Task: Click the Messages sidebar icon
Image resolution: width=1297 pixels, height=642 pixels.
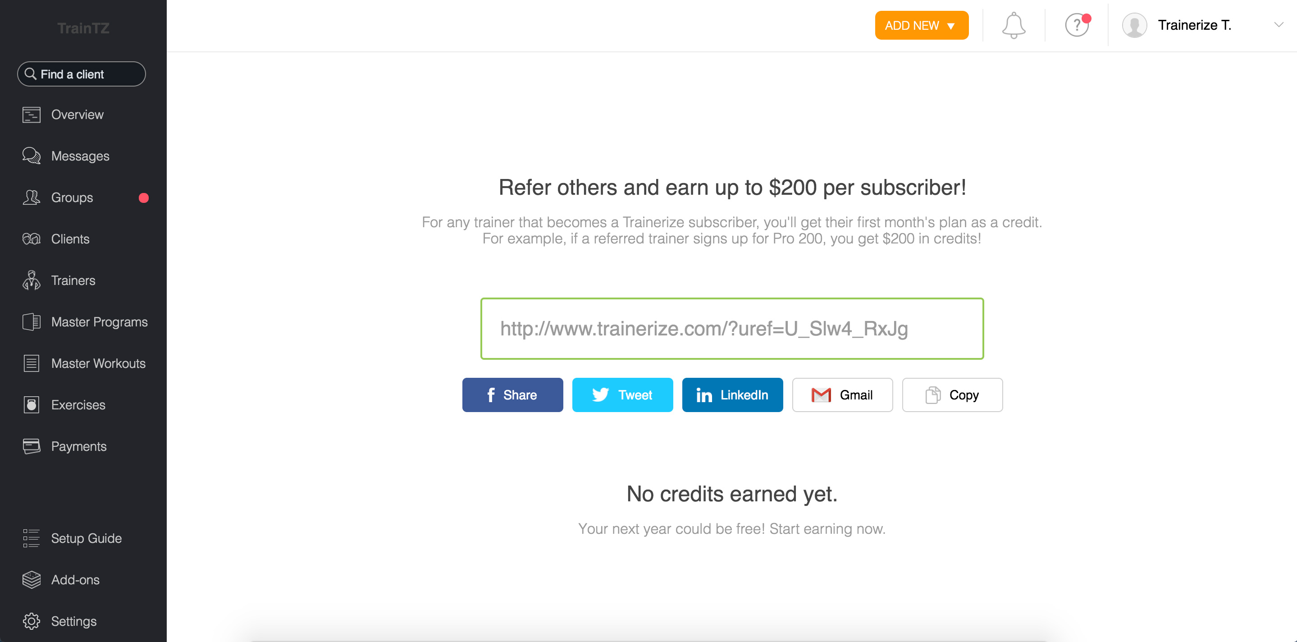Action: 31,156
